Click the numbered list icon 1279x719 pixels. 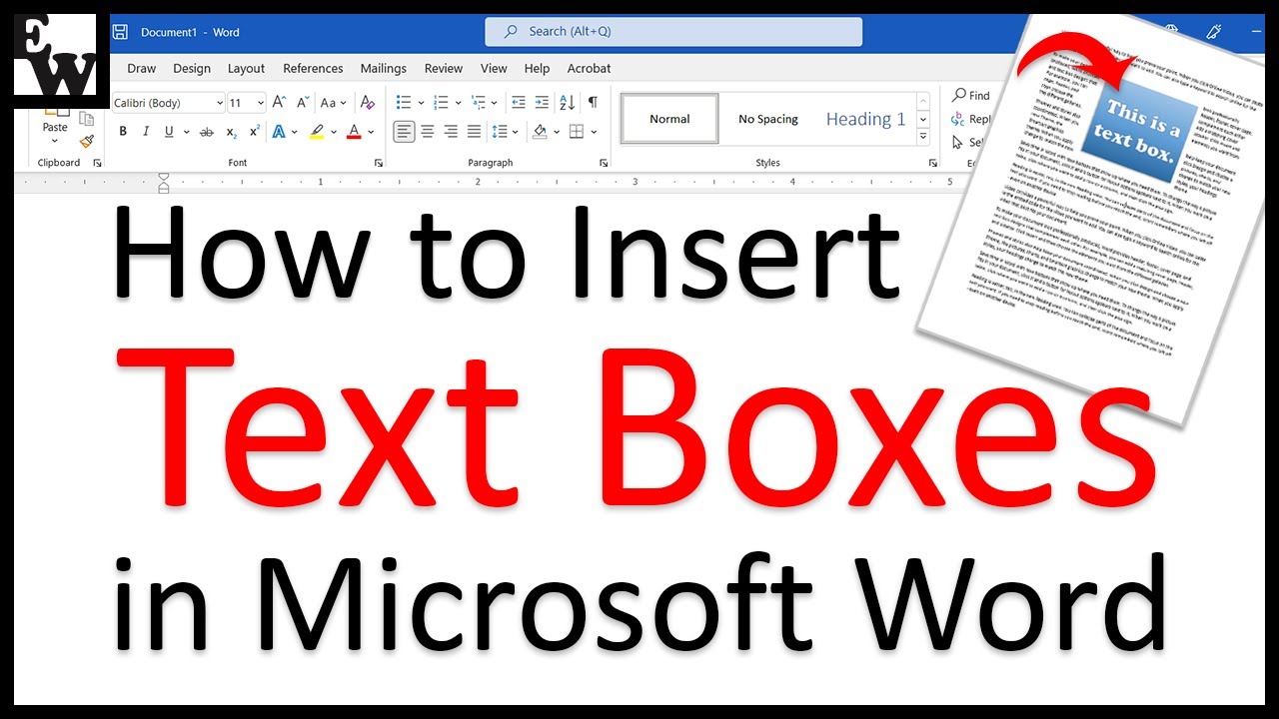coord(441,102)
